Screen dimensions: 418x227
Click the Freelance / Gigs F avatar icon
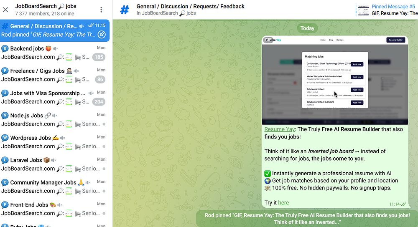point(5,71)
